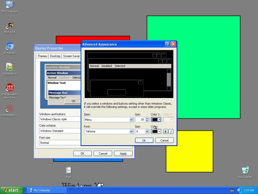
Task: Click the Window Text preview area
Action: (x=64, y=85)
